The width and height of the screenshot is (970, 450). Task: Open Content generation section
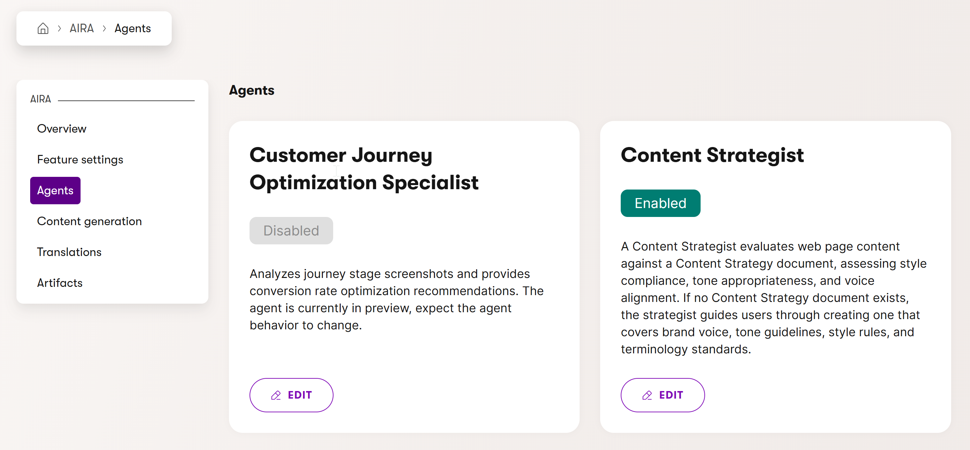pos(89,221)
